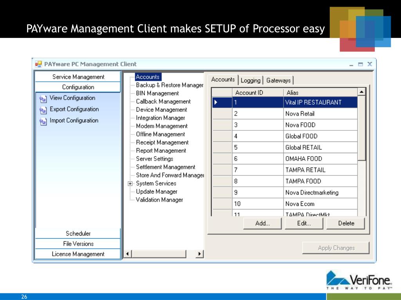Select Backup & Restore Manager tree item
This screenshot has height=300, width=401.
(x=170, y=85)
